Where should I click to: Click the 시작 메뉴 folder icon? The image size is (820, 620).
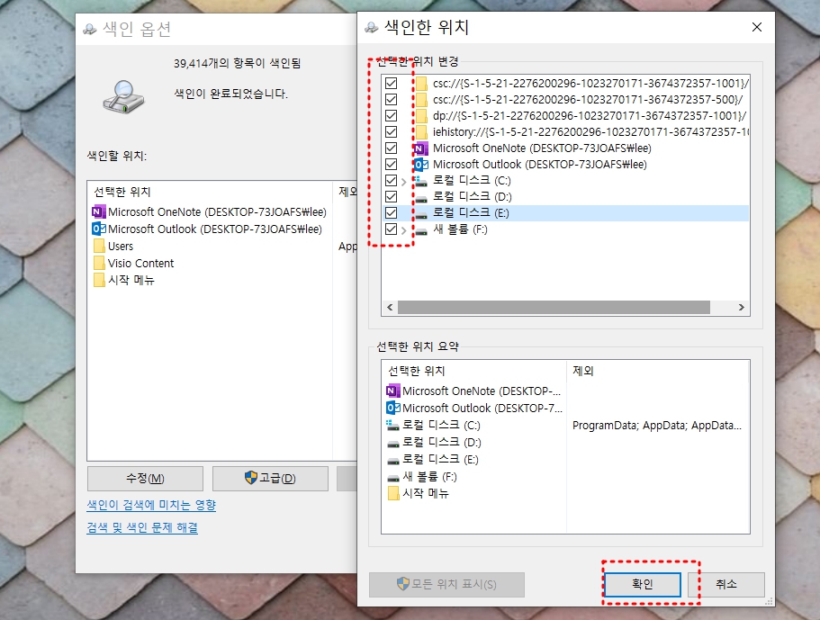click(x=99, y=279)
